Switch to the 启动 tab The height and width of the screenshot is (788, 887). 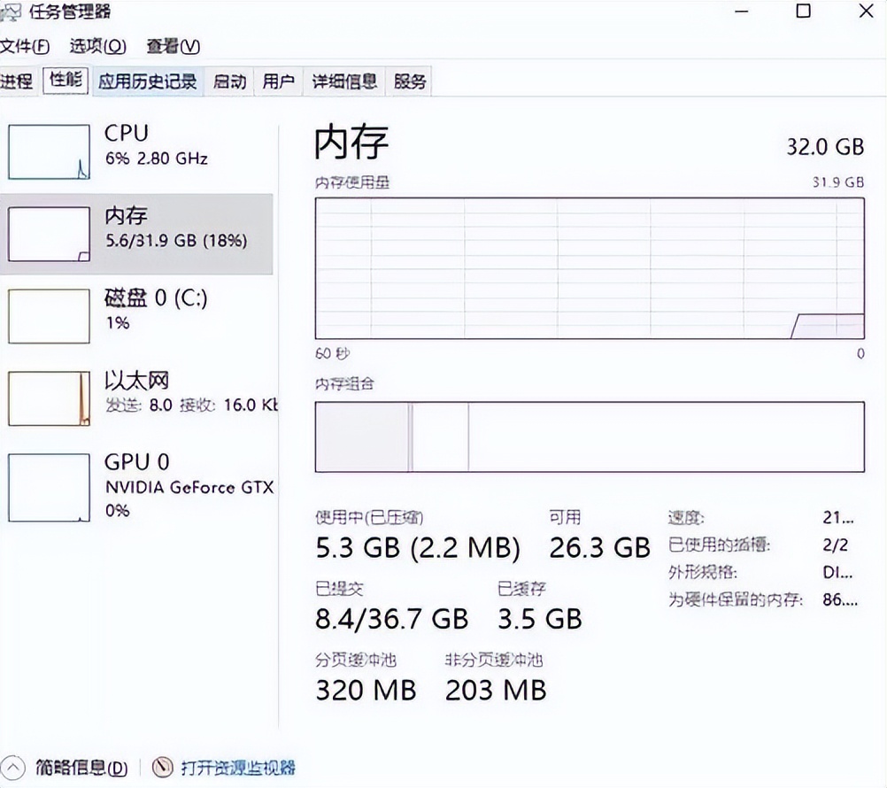tap(228, 81)
